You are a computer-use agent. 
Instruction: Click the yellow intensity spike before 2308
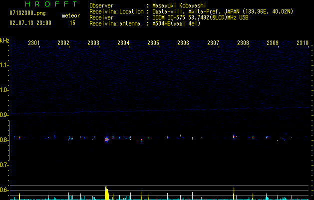point(234,193)
